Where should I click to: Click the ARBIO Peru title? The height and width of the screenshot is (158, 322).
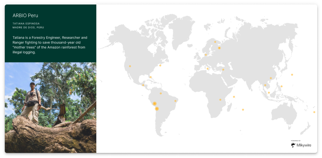coord(25,15)
